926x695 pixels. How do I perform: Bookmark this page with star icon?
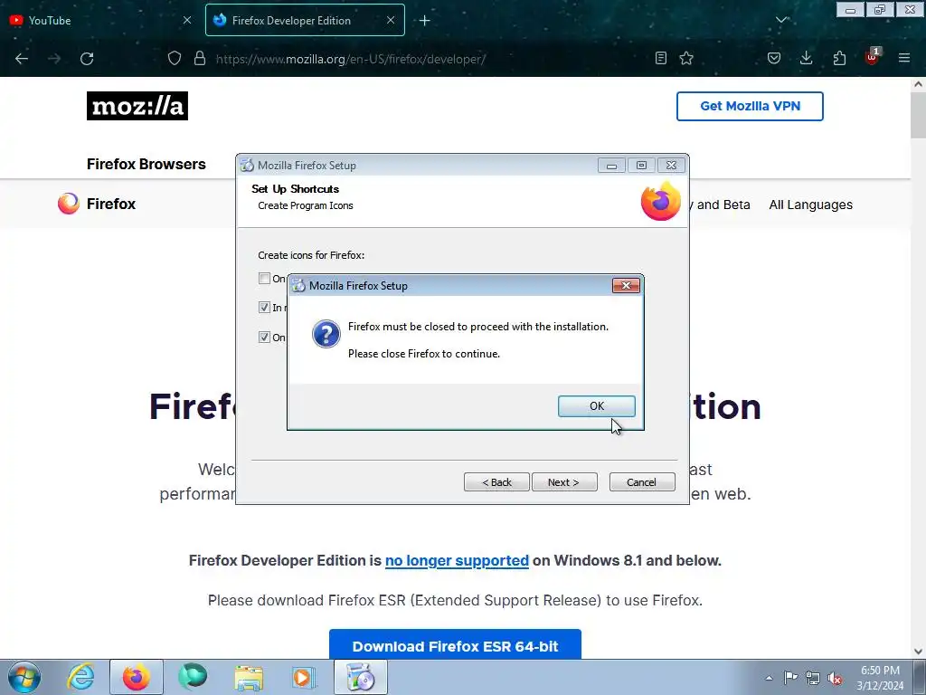pyautogui.click(x=686, y=58)
